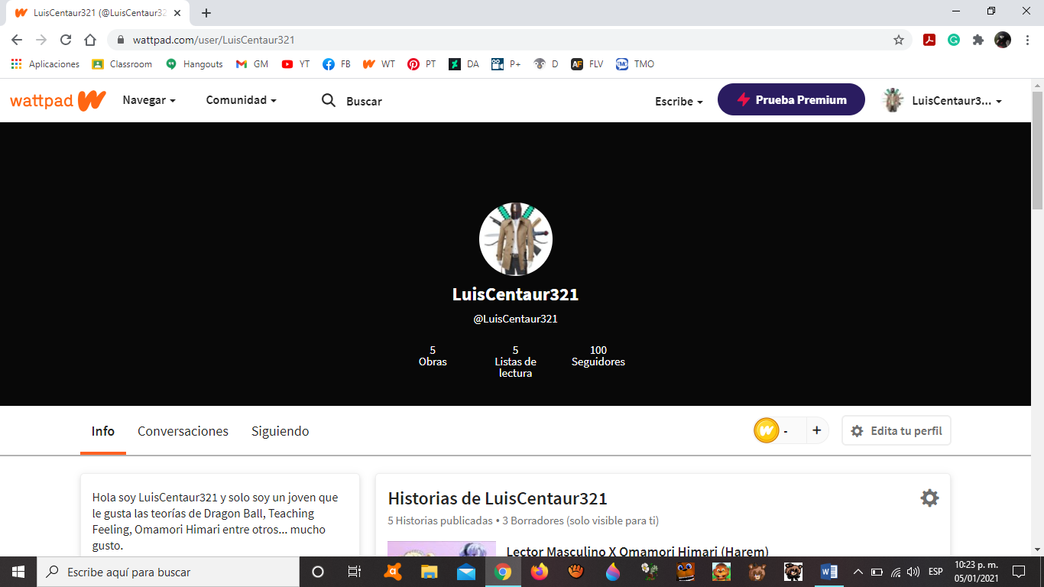Click the LuisCentaur321 profile avatar picture
The width and height of the screenshot is (1044, 587).
click(516, 239)
